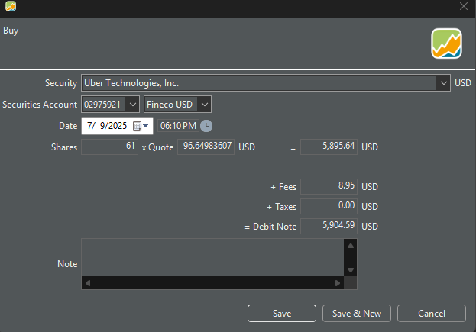This screenshot has width=476, height=332.
Task: Click the + Taxes label
Action: pos(281,207)
